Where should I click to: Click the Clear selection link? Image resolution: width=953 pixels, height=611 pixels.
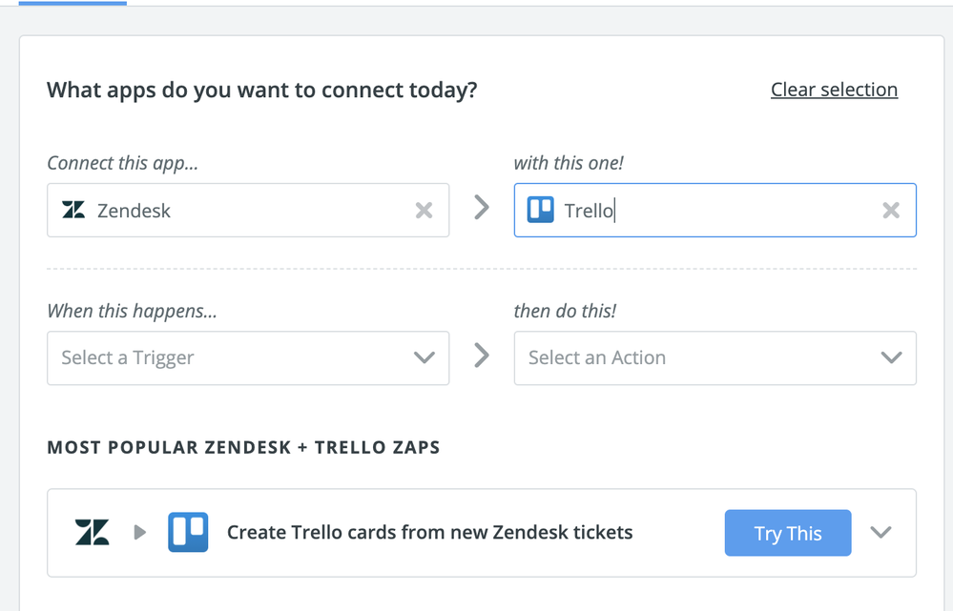click(x=834, y=90)
